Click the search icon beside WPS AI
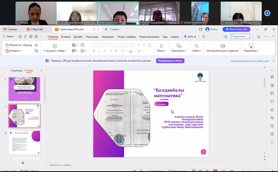278x172 pixels. click(x=204, y=36)
